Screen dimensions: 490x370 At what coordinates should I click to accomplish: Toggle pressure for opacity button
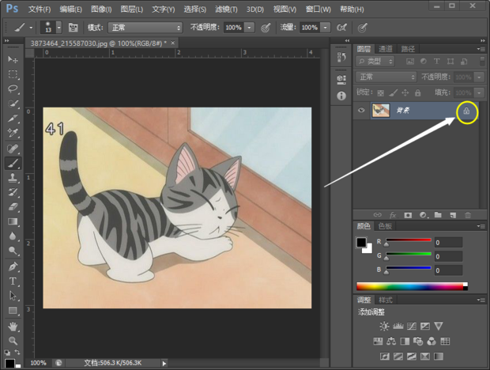tap(266, 28)
